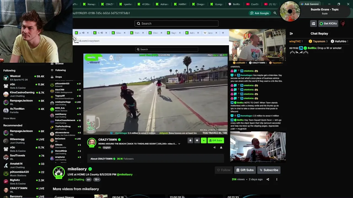The height and width of the screenshot is (198, 353).
Task: Open the theatre layout icon beside Get KICKs
Action: pos(313,24)
